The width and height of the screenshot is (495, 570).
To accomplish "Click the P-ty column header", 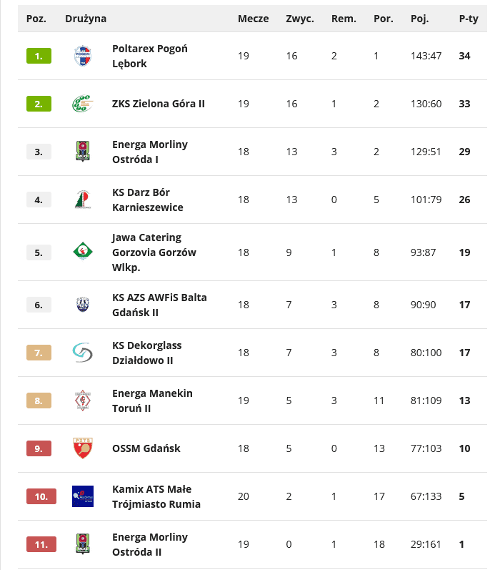I will tap(469, 19).
